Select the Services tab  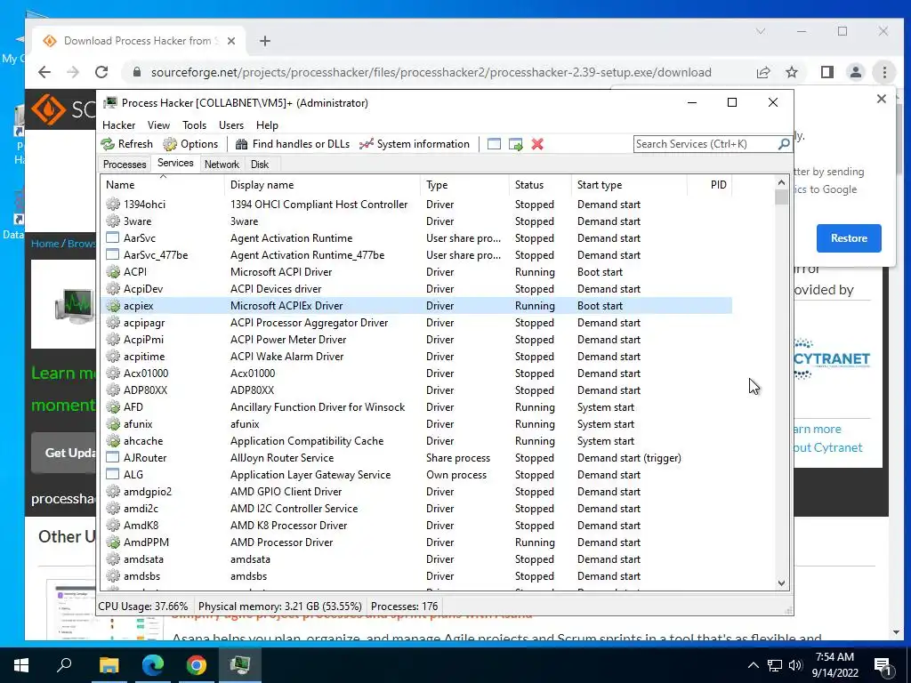click(175, 164)
